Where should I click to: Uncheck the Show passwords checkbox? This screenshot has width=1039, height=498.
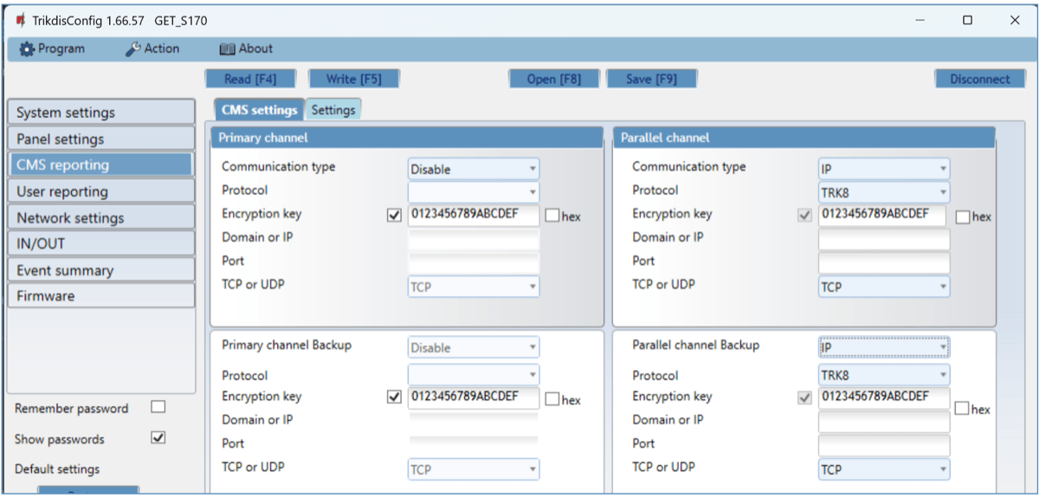point(158,437)
